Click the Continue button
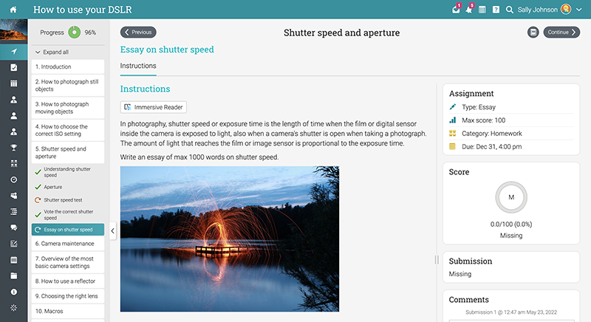 coord(561,32)
